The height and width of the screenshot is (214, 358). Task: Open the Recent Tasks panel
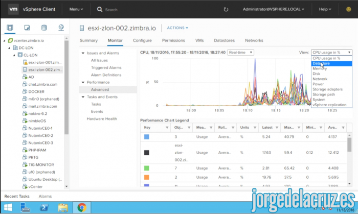coord(17,196)
